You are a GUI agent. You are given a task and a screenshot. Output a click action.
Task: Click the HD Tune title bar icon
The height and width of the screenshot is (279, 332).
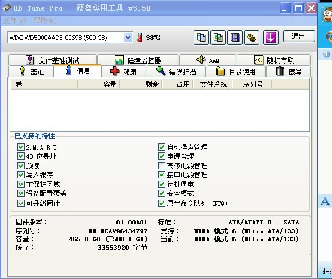6,8
